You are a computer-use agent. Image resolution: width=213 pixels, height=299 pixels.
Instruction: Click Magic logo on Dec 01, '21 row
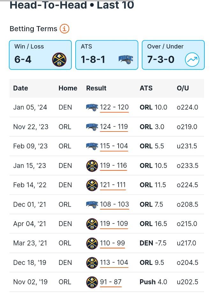[x=92, y=205]
